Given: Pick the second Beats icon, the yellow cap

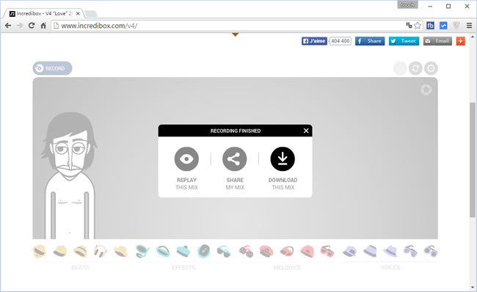Looking at the screenshot, I should click(x=60, y=251).
